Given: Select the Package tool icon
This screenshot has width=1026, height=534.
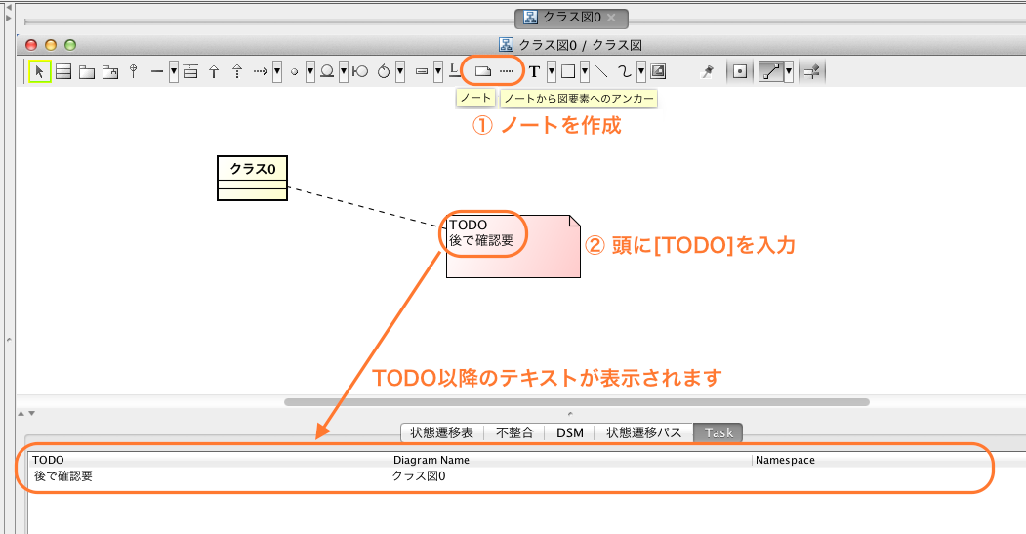Looking at the screenshot, I should coord(87,71).
